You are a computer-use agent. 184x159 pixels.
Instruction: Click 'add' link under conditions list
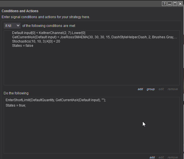[x=140, y=89]
